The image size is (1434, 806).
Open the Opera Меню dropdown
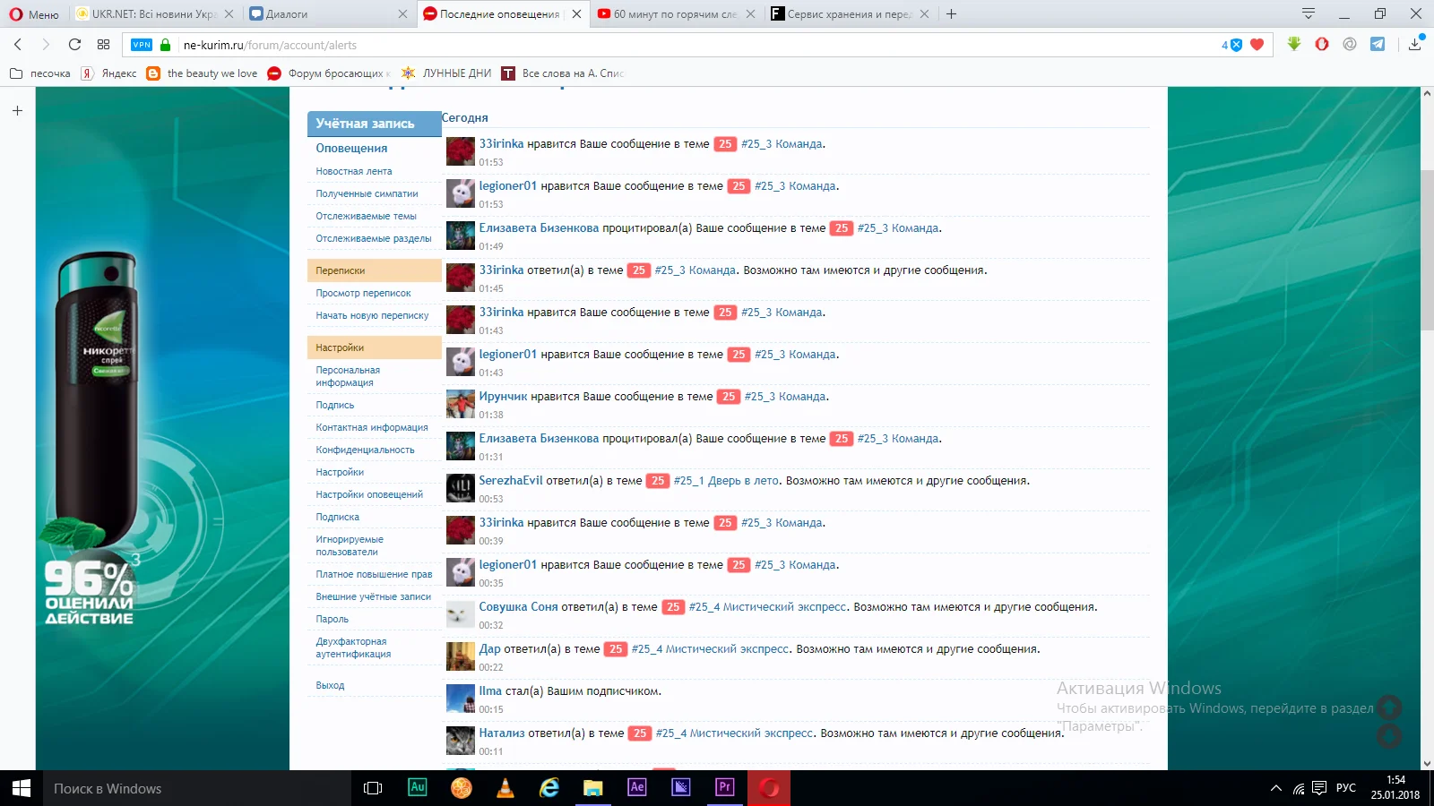[34, 14]
